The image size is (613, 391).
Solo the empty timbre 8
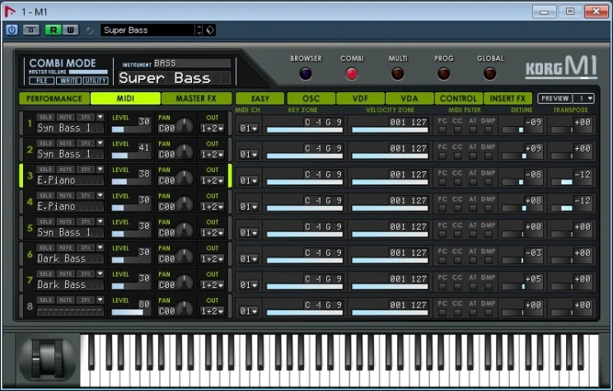point(46,300)
